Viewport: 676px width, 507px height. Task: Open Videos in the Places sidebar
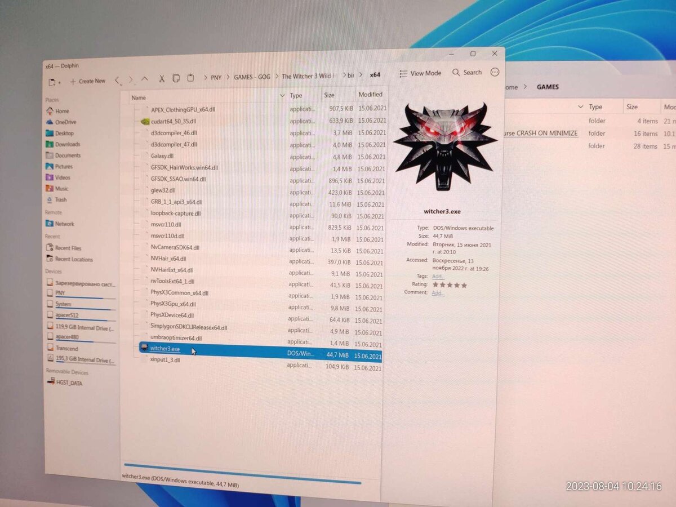coord(59,177)
